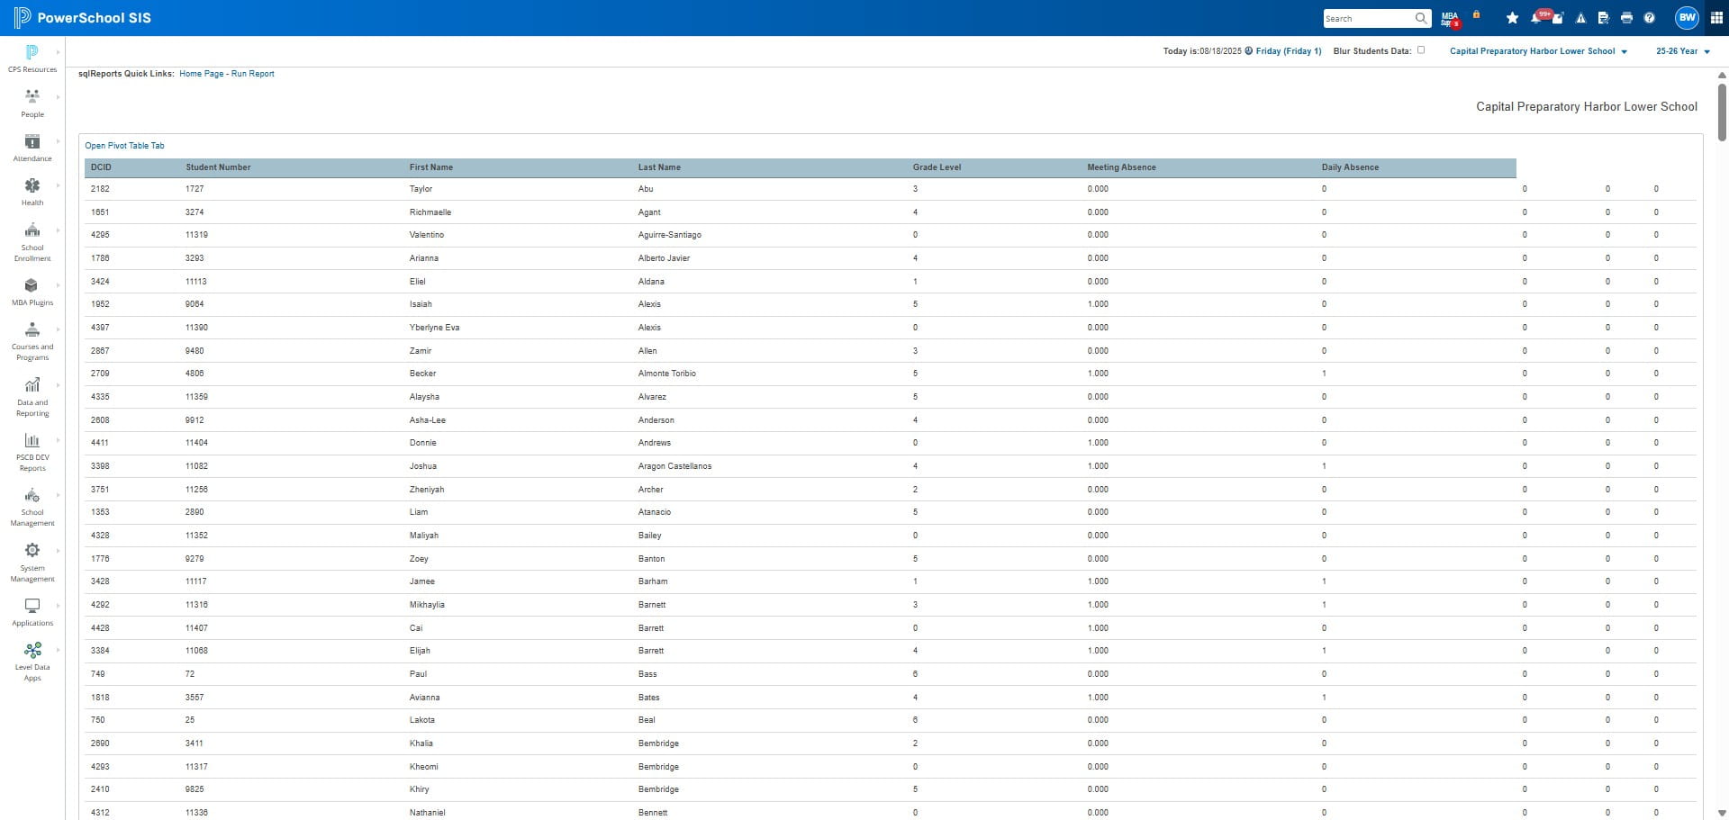Select student number cell 11319
The width and height of the screenshot is (1729, 820).
click(196, 235)
